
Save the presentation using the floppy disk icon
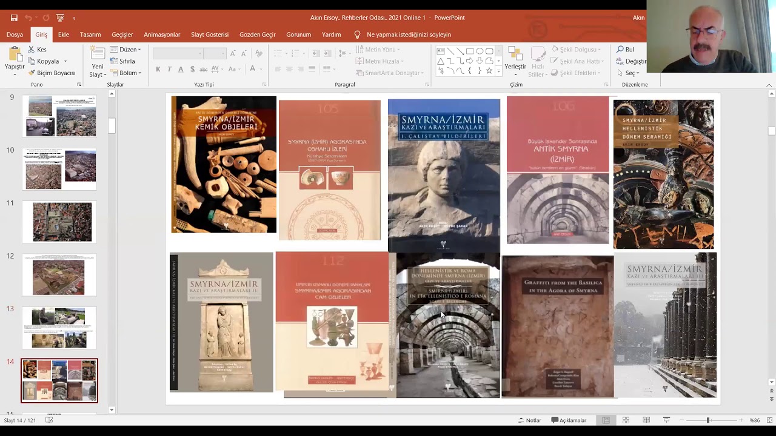tap(14, 18)
